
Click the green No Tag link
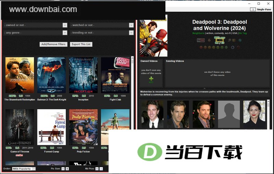pos(243,33)
